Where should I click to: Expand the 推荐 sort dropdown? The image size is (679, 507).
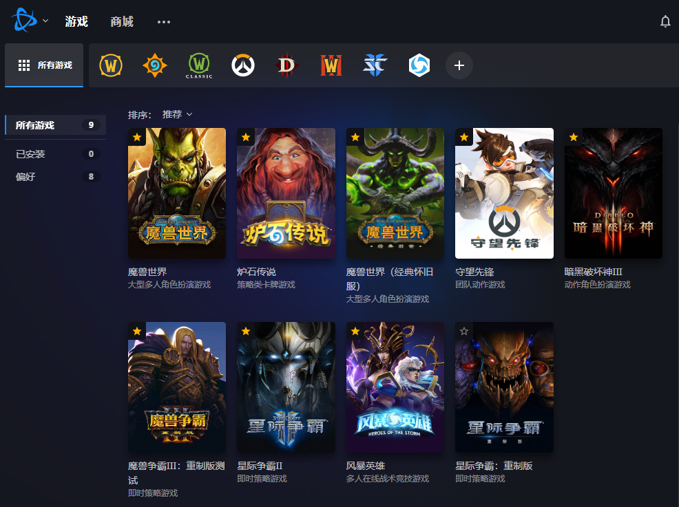coord(177,114)
